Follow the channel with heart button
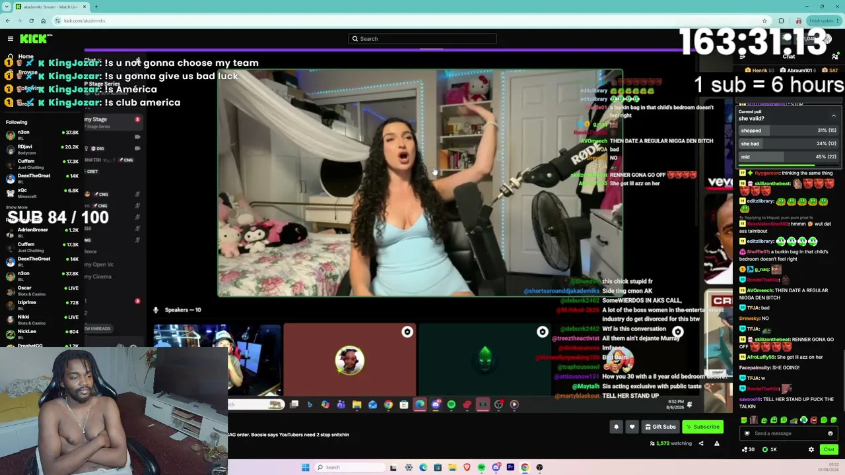Viewport: 845px width, 475px height. tap(632, 427)
